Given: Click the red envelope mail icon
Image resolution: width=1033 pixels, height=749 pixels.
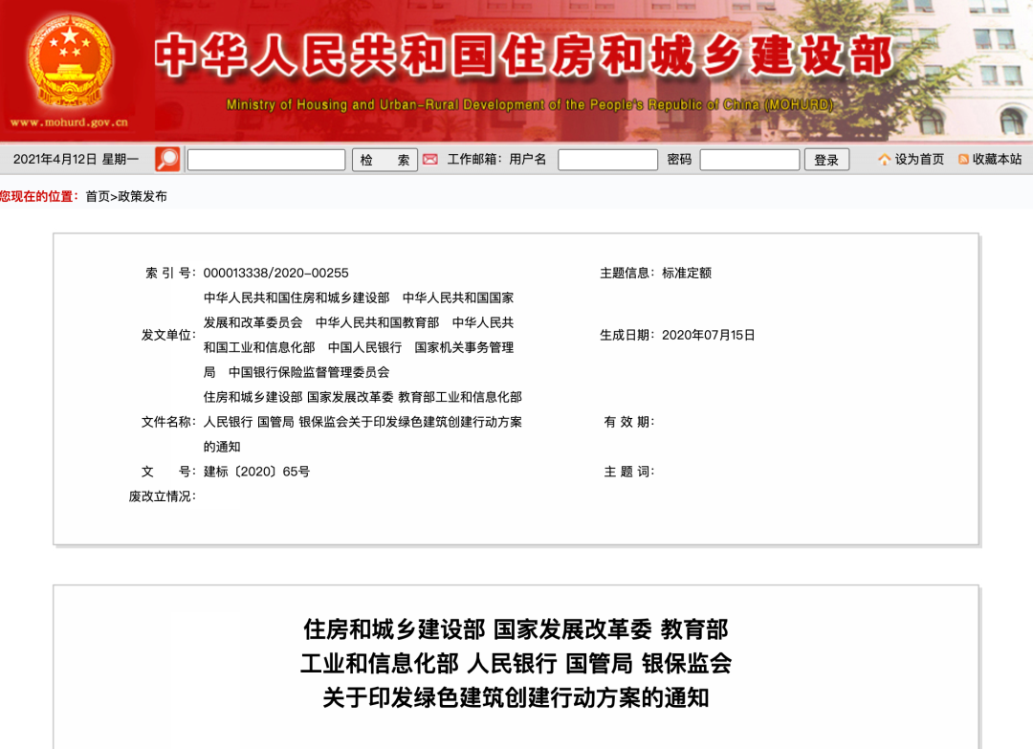Looking at the screenshot, I should click(429, 159).
